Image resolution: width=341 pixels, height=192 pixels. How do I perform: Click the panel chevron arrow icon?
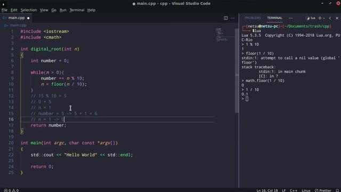(x=330, y=18)
